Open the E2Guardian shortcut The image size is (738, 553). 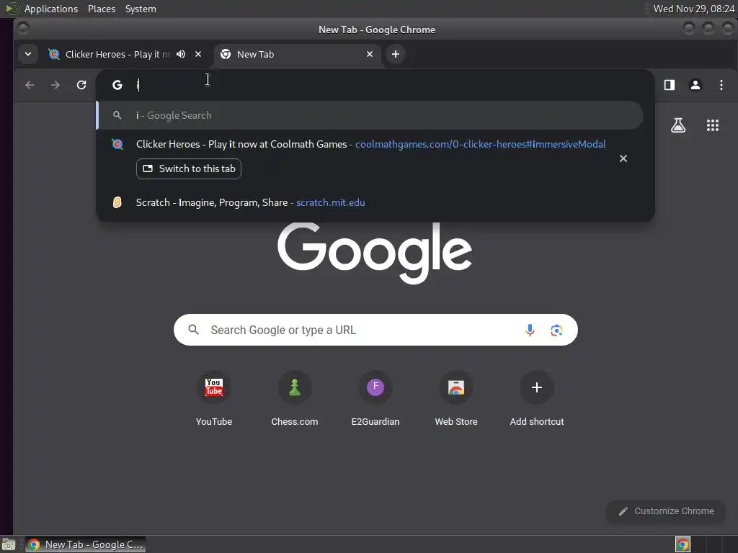(x=375, y=399)
